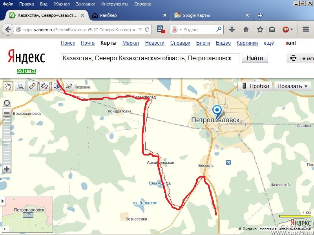Open search engine selector dropdown
The image size is (314, 235).
[181, 30]
